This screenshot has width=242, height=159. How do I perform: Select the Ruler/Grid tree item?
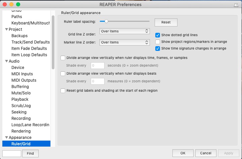pyautogui.click(x=26, y=144)
